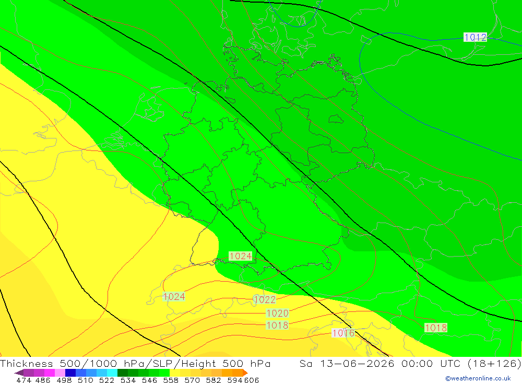522x383 pixels.
Task: Click the 558 legend value
Action: click(171, 380)
